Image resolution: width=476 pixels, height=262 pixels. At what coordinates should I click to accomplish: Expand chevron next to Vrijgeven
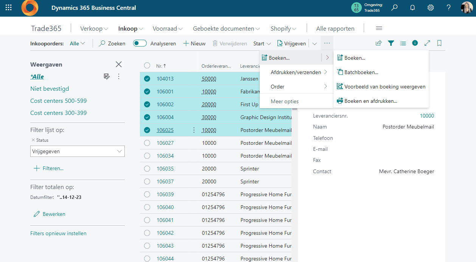315,43
